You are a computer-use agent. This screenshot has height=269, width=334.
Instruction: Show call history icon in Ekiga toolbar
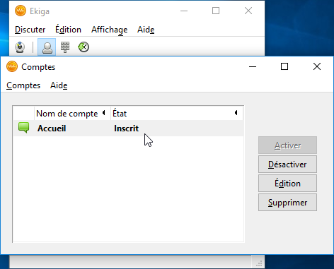tap(83, 47)
